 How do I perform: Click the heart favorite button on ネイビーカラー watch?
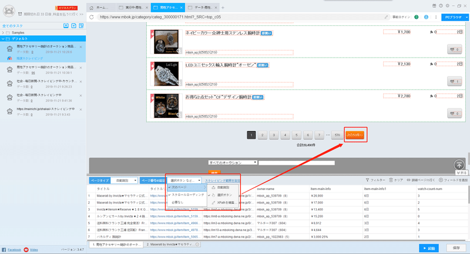(454, 49)
